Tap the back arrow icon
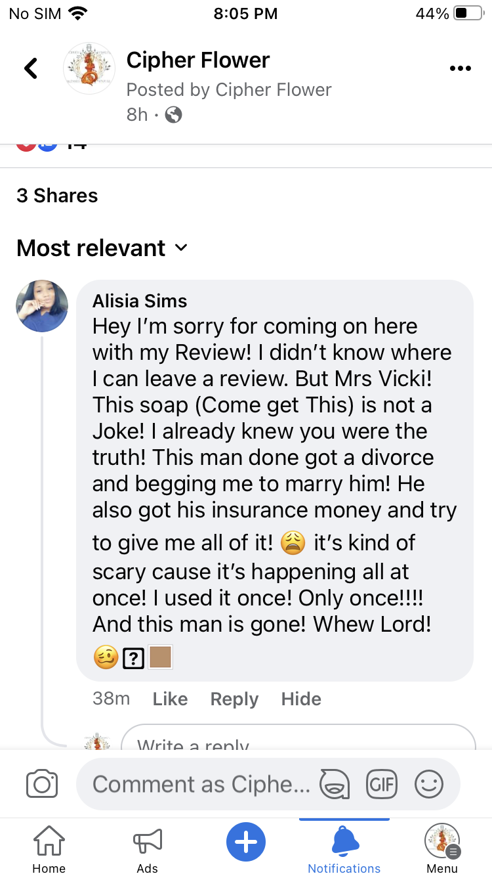Viewport: 492px width, 876px height. (x=31, y=68)
